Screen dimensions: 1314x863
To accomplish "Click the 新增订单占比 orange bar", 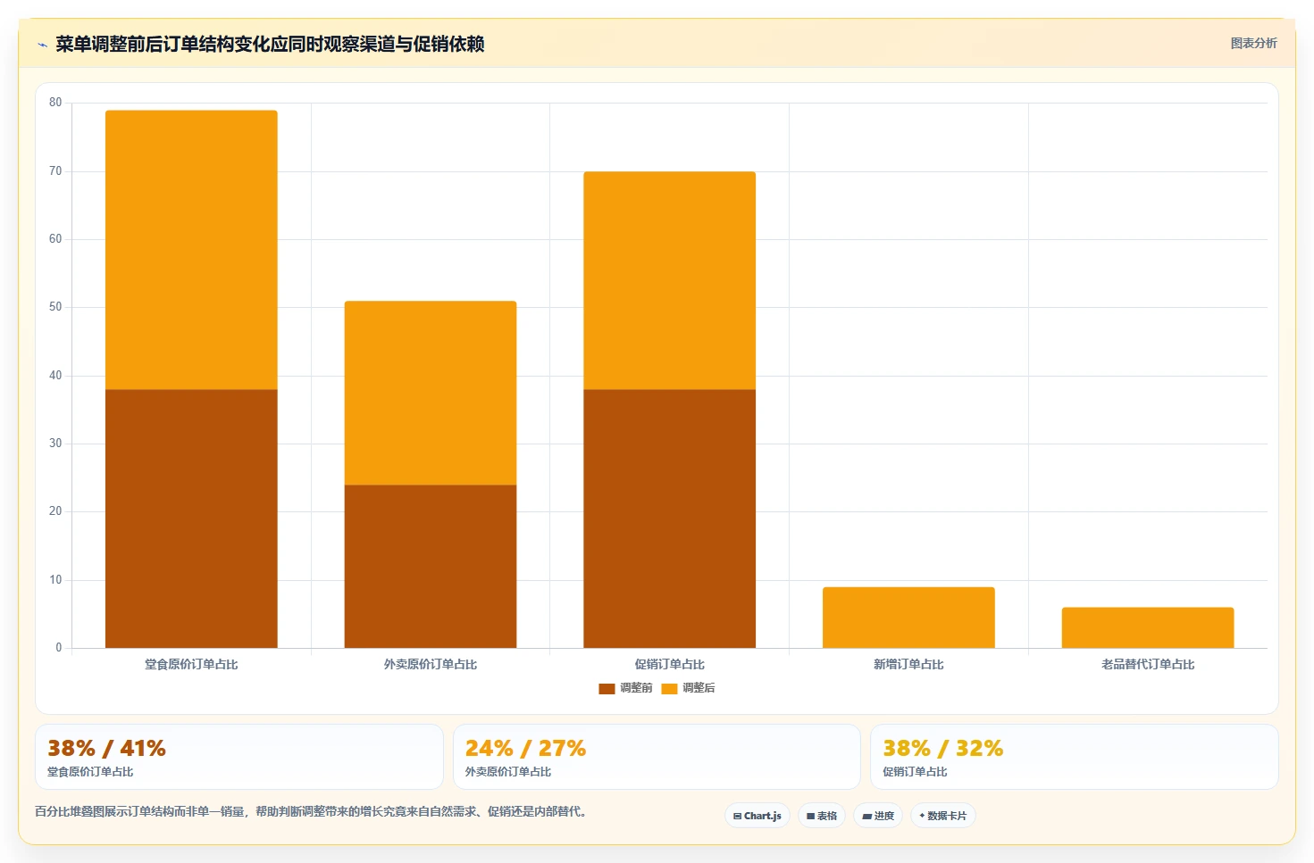I will [x=908, y=618].
